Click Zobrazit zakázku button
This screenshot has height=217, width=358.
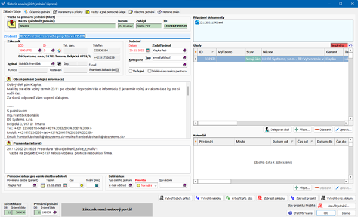click(x=271, y=198)
